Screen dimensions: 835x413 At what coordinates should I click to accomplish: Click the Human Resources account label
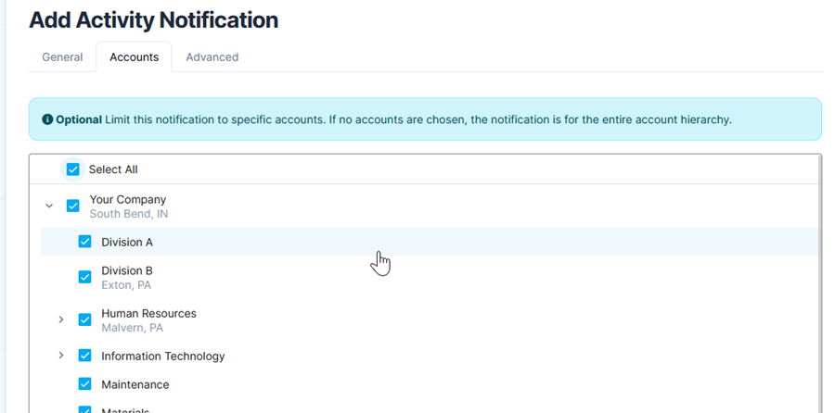click(148, 314)
